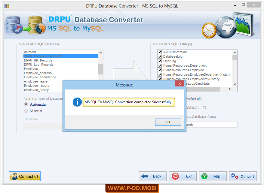Select the Automatic radio button
Viewport: 264px width, 193px height.
click(x=26, y=104)
